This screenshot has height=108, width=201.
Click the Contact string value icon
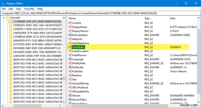tap(70, 23)
